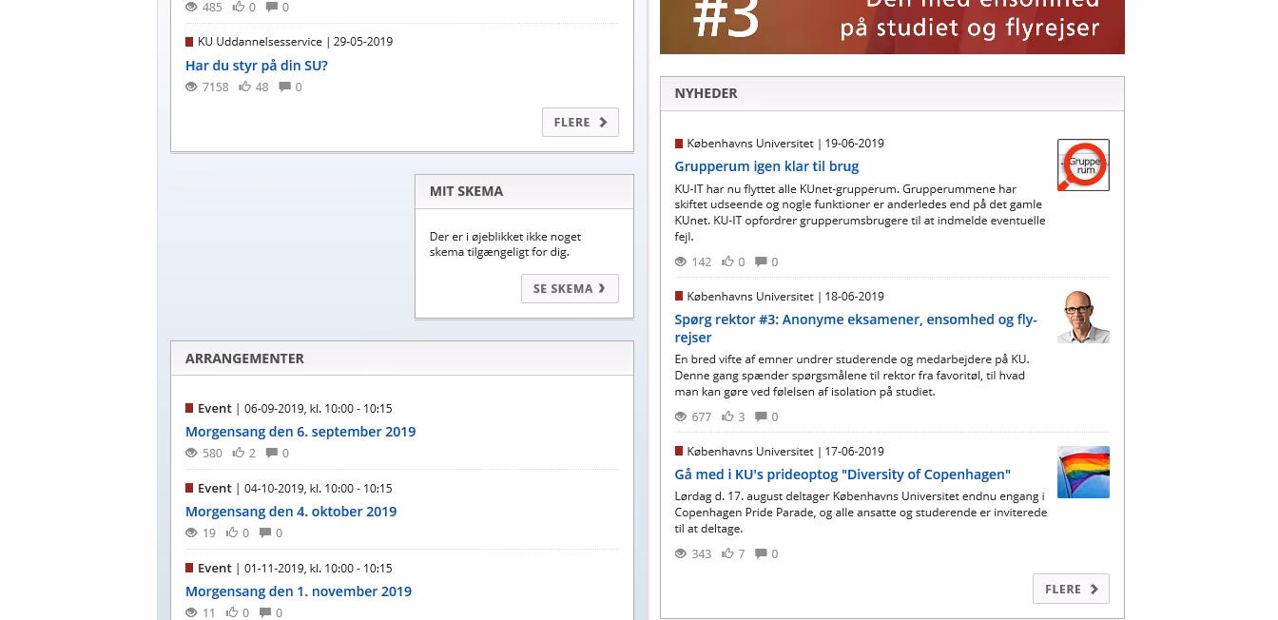Expand more news with FLERE in Nyheder
The image size is (1278, 620).
(x=1070, y=589)
